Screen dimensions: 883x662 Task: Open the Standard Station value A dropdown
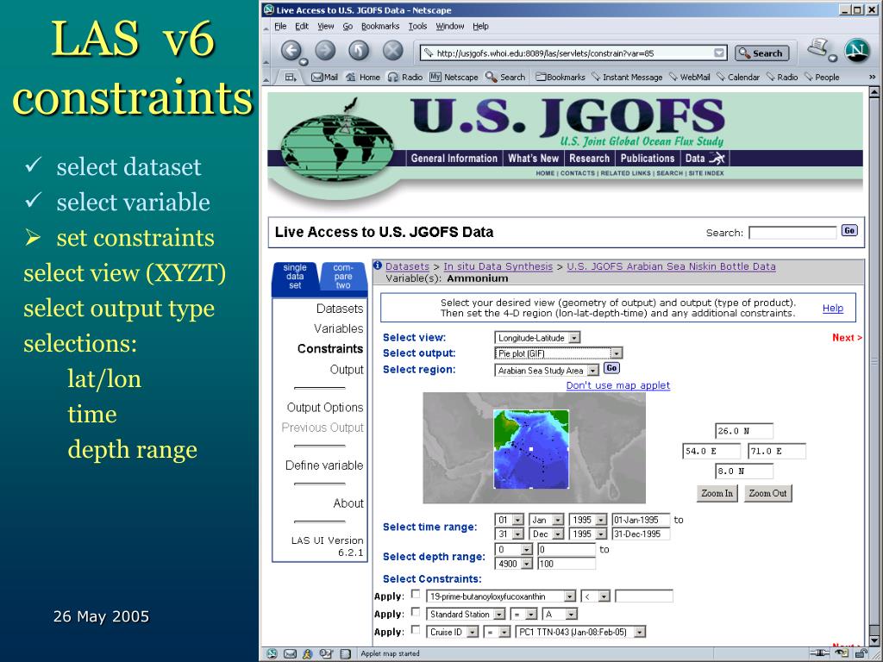(560, 614)
